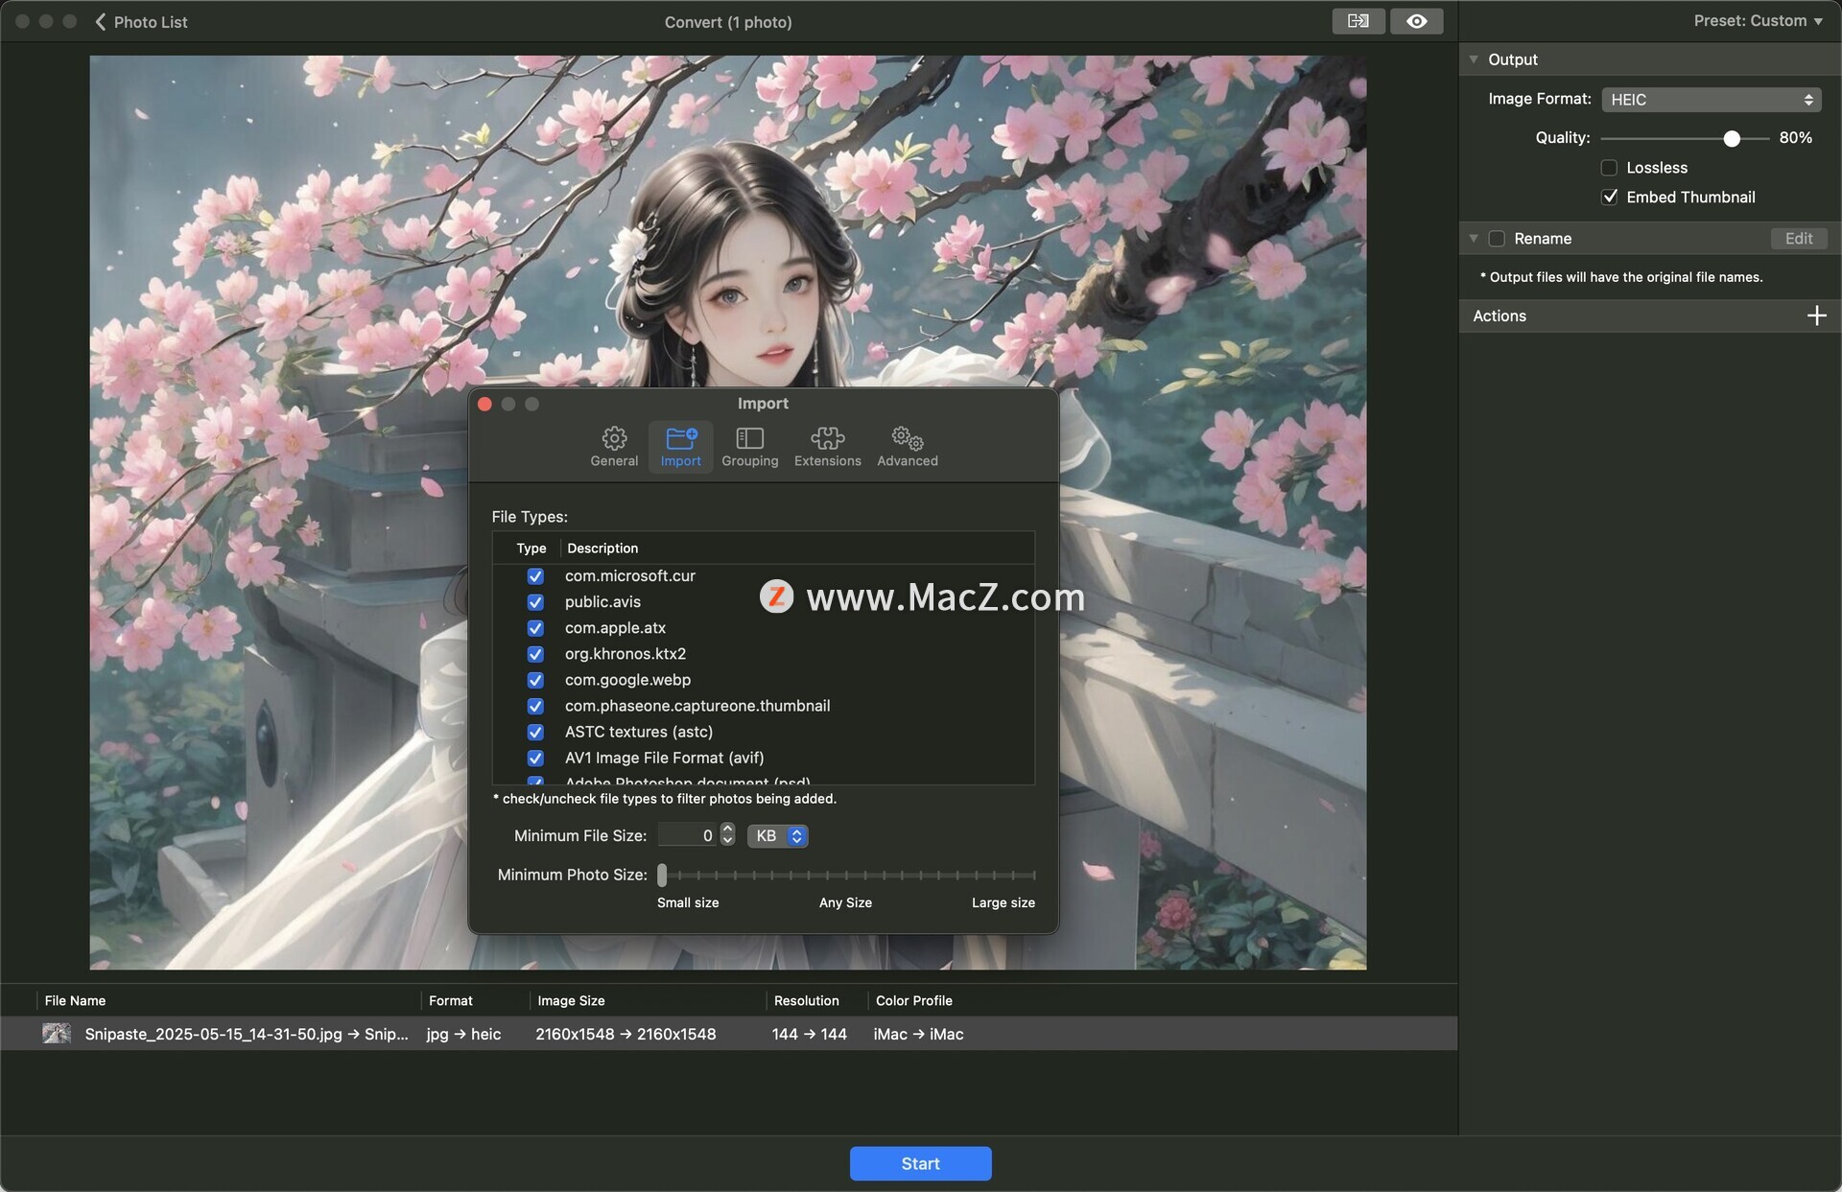The width and height of the screenshot is (1842, 1192).
Task: Collapse the Rename section triangle
Action: (x=1474, y=238)
